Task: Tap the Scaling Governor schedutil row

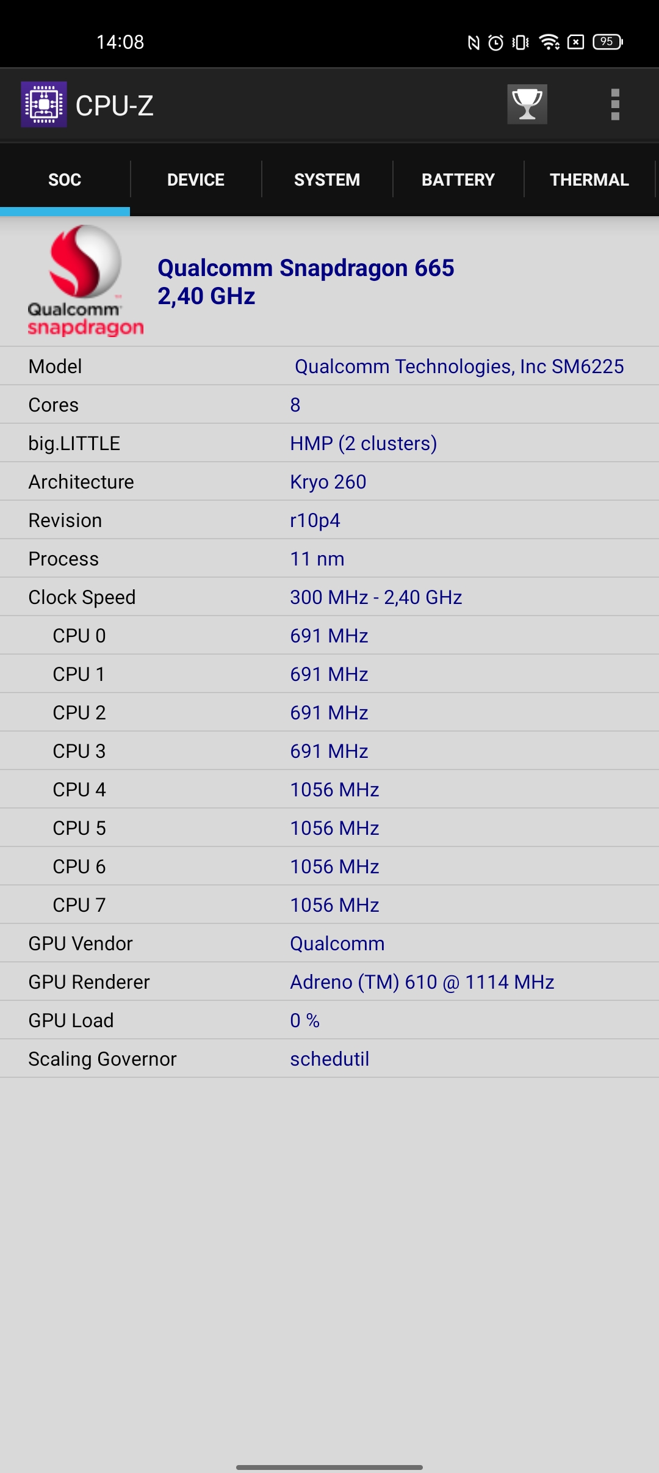Action: click(x=329, y=1059)
